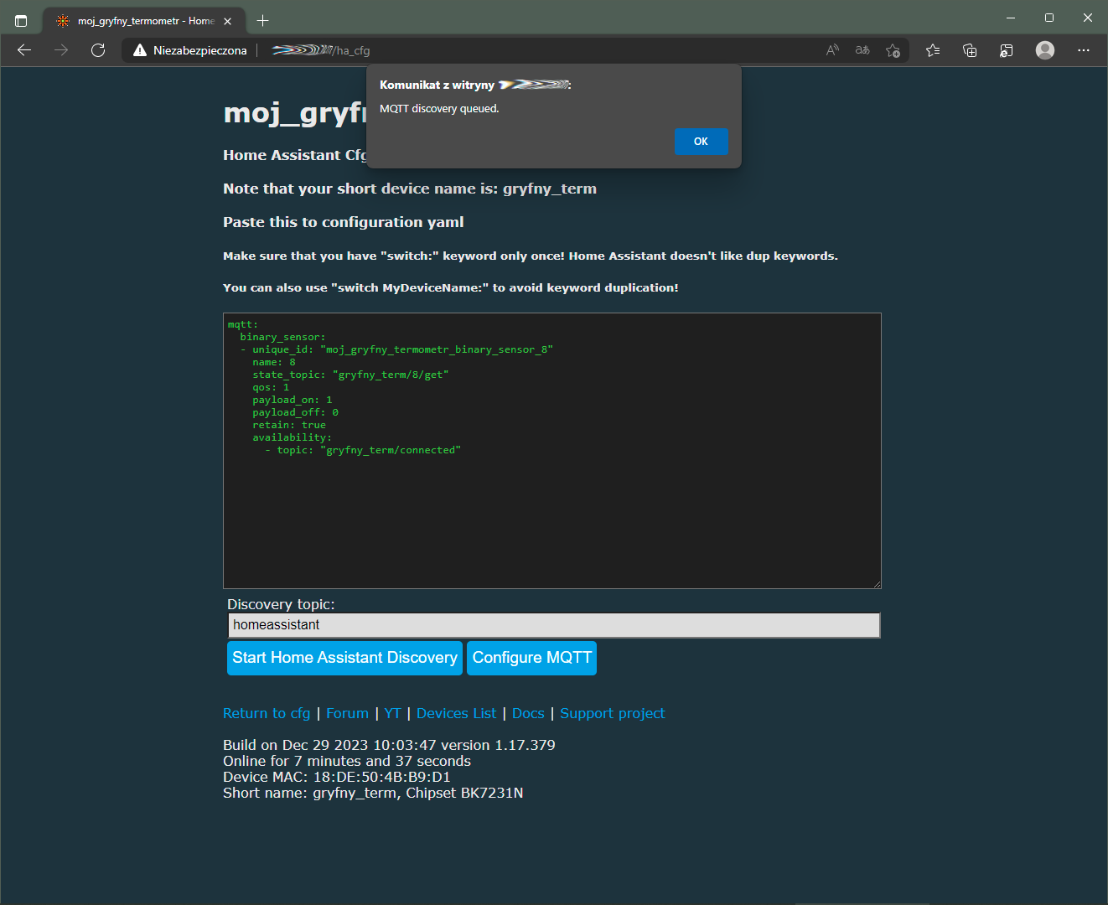Image resolution: width=1108 pixels, height=905 pixels.
Task: Open the browser profile avatar
Action: click(x=1045, y=50)
